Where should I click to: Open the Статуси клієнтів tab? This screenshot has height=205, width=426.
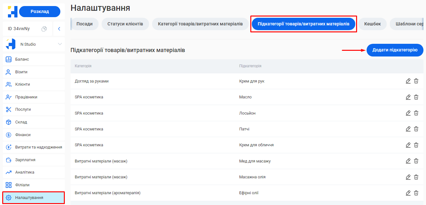point(125,23)
